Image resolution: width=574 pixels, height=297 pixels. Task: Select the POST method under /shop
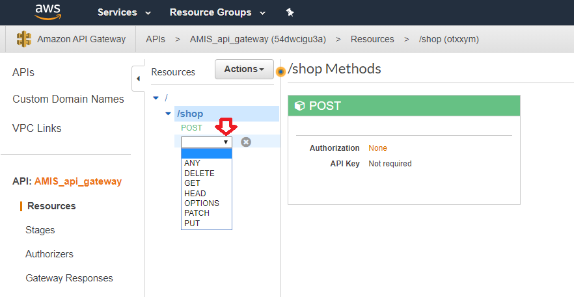pyautogui.click(x=191, y=128)
